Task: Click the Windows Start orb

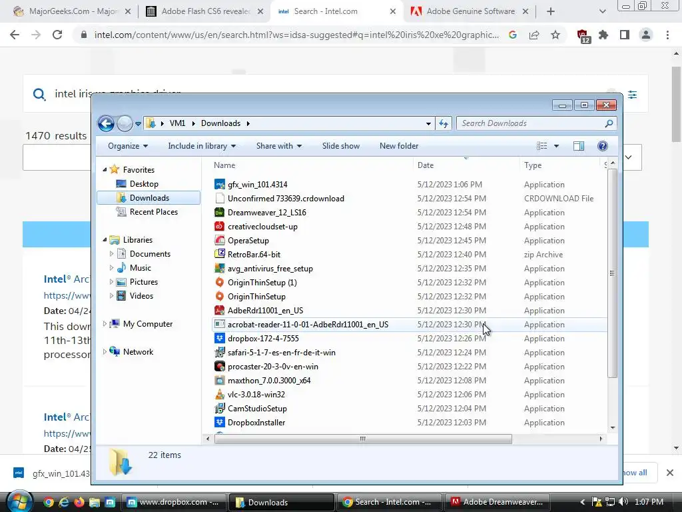Action: (19, 501)
